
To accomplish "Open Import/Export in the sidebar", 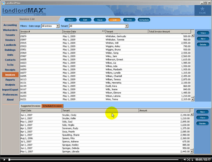I will coord(10,90).
